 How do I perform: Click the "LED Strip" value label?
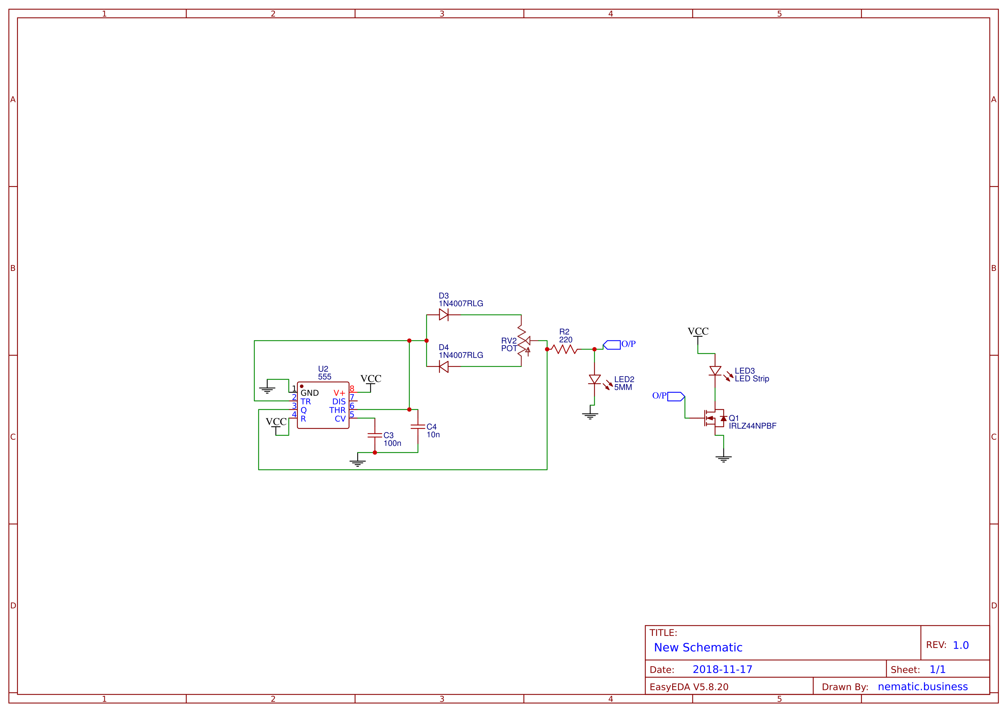pos(752,379)
